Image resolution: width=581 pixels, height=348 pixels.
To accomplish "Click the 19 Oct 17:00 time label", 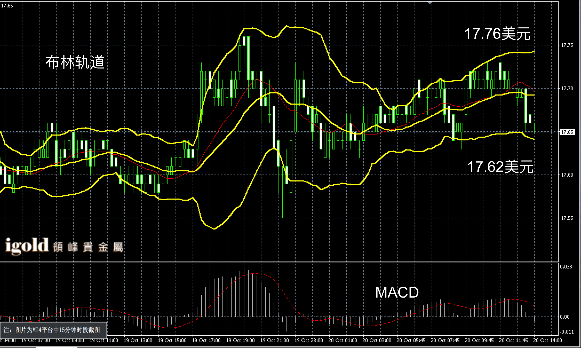I will tap(206, 341).
